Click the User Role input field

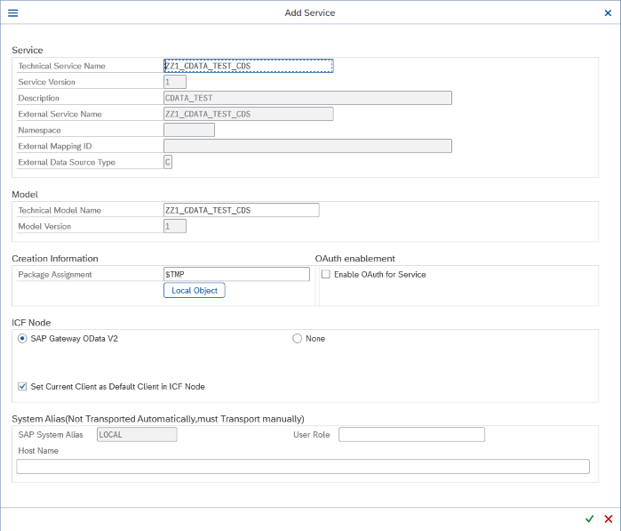tap(411, 434)
